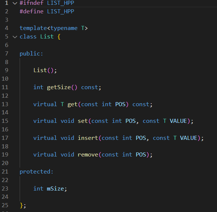Screen dimensions: 217x212
Task: Click the get method name
Action: pos(72,104)
